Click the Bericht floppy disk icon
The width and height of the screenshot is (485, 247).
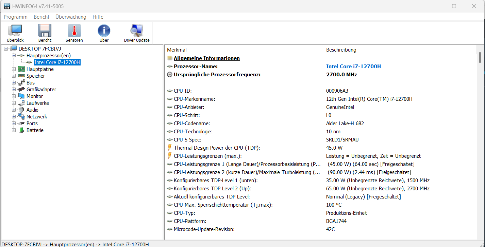pos(45,33)
